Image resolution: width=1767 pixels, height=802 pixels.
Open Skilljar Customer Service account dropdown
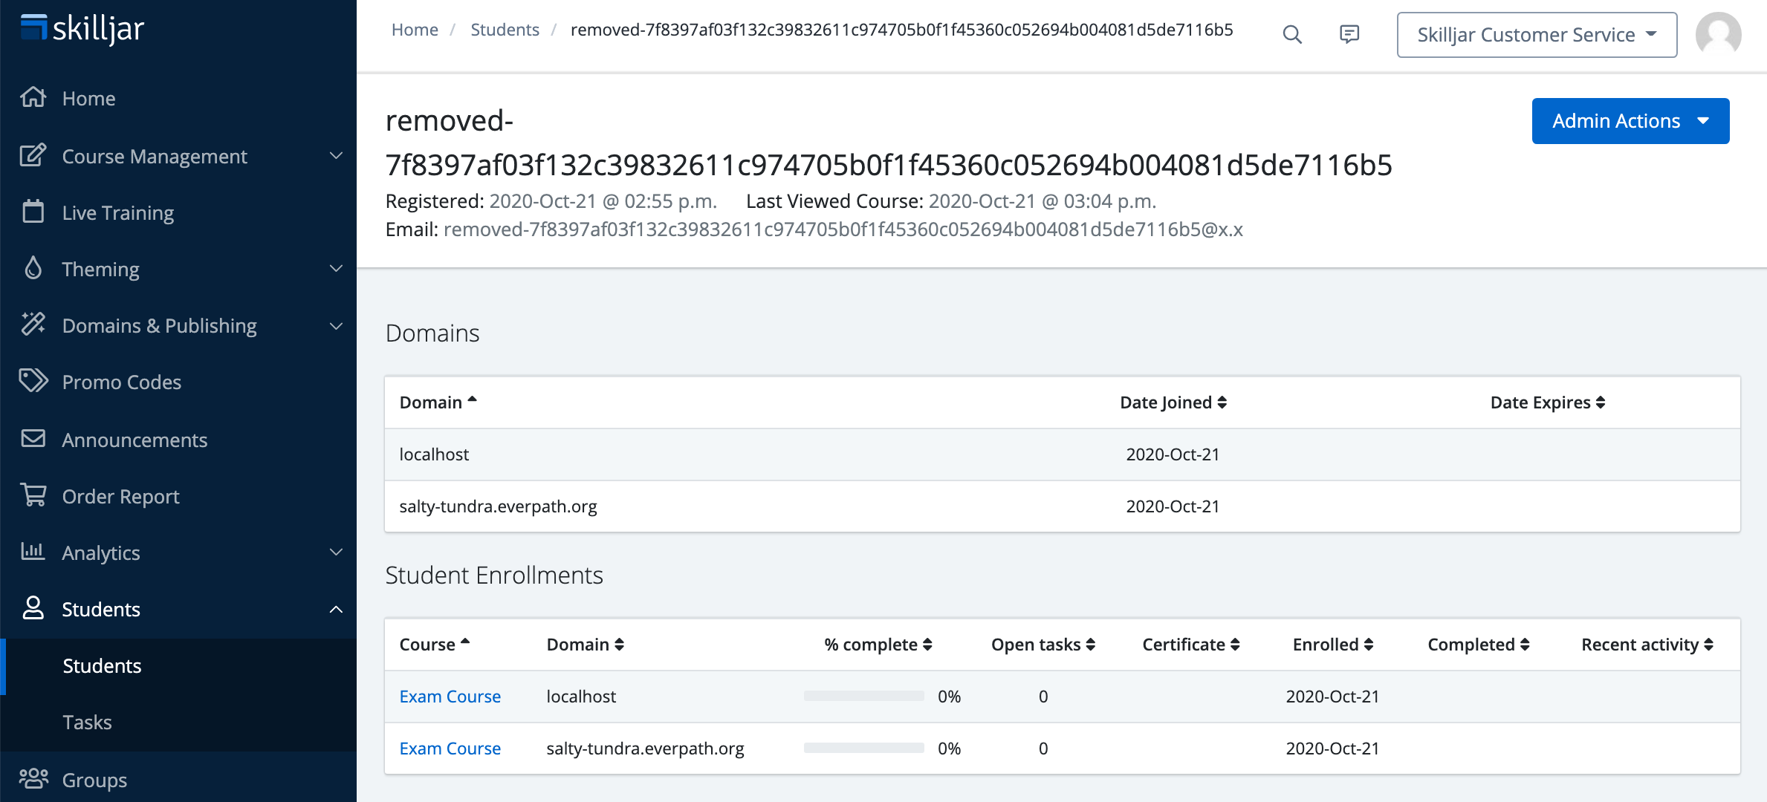pos(1537,35)
